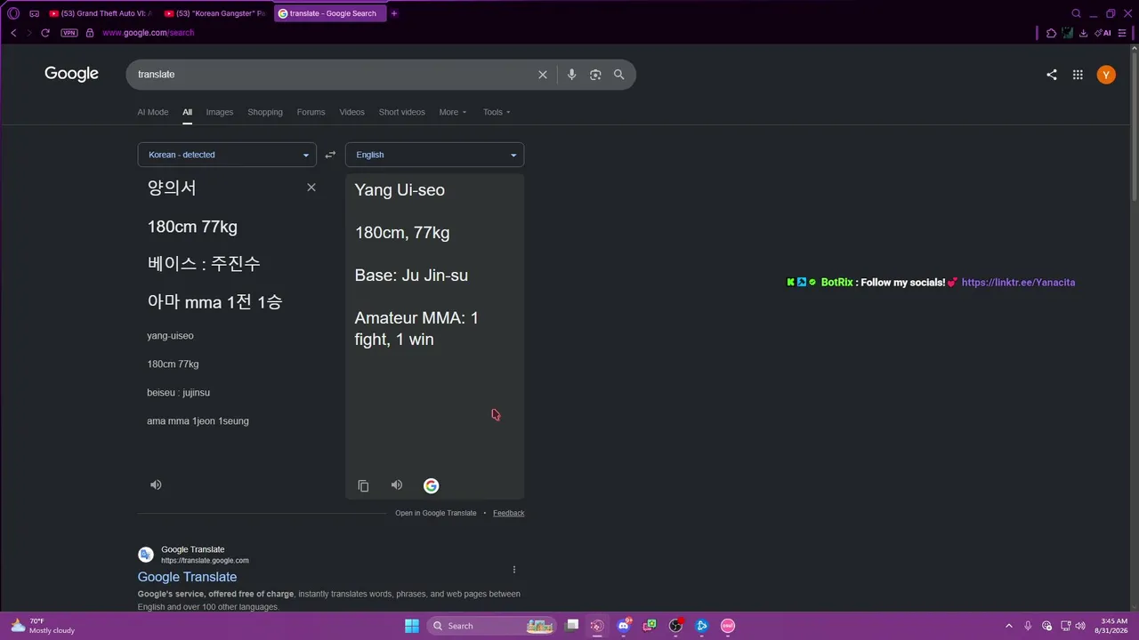Toggle the browser VPN badge

[69, 33]
